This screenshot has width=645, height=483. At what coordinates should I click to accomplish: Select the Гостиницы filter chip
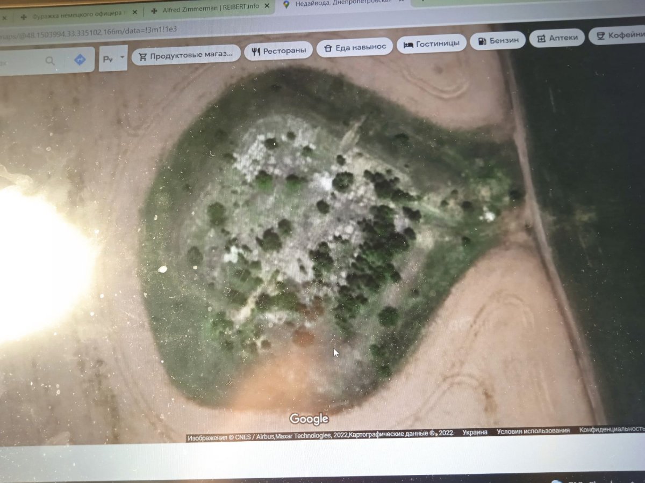[x=432, y=43]
